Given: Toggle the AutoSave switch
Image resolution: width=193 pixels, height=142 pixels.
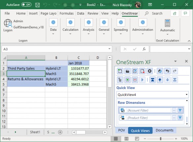Looking at the screenshot, I should (26, 5).
